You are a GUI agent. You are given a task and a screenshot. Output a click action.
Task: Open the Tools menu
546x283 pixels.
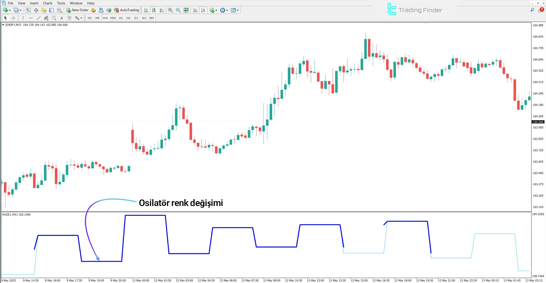click(x=61, y=3)
